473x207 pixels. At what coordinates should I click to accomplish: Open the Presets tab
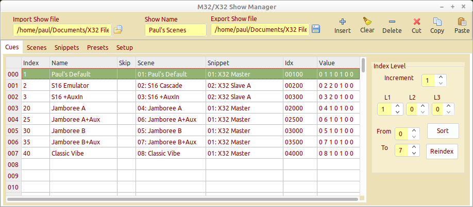98,48
